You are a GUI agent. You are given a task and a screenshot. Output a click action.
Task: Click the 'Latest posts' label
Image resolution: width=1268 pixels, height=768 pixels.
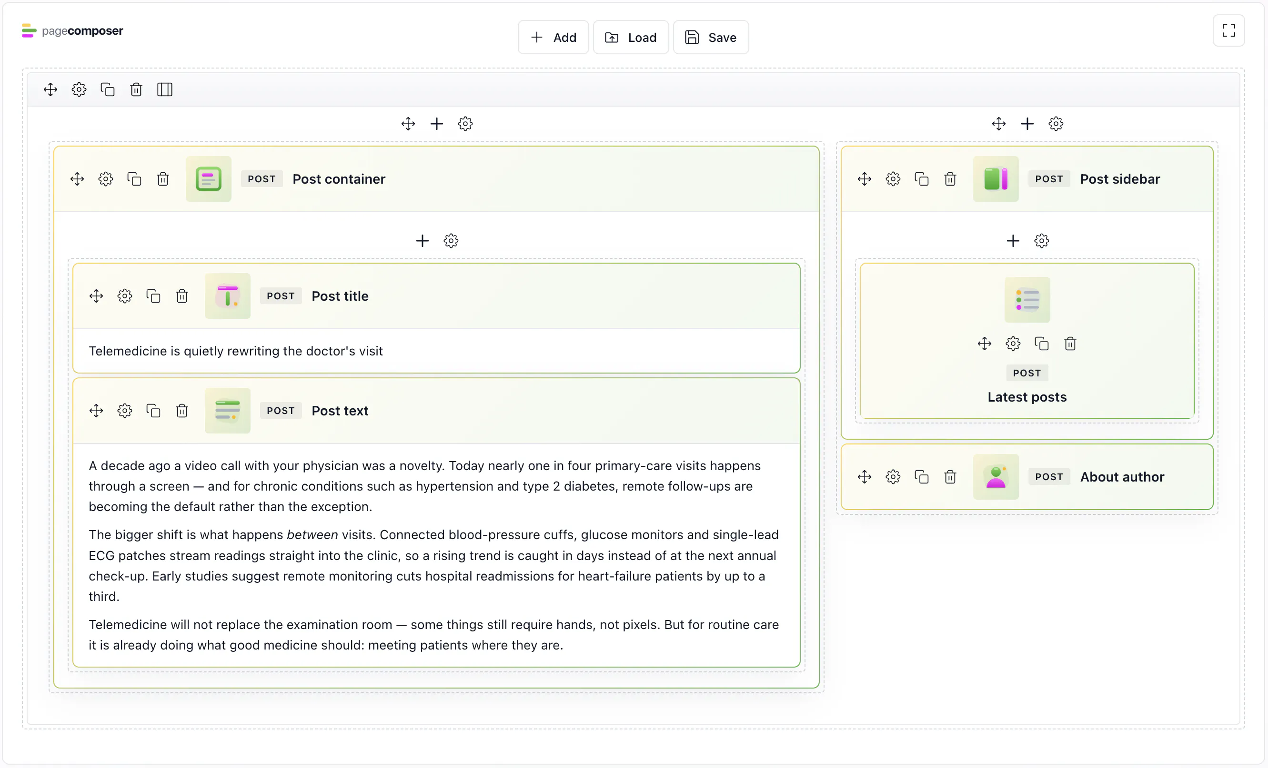[x=1027, y=397]
